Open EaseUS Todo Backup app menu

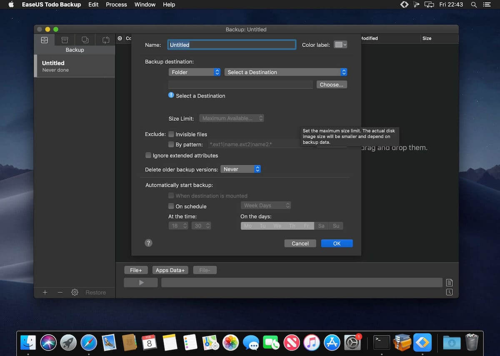pos(52,5)
